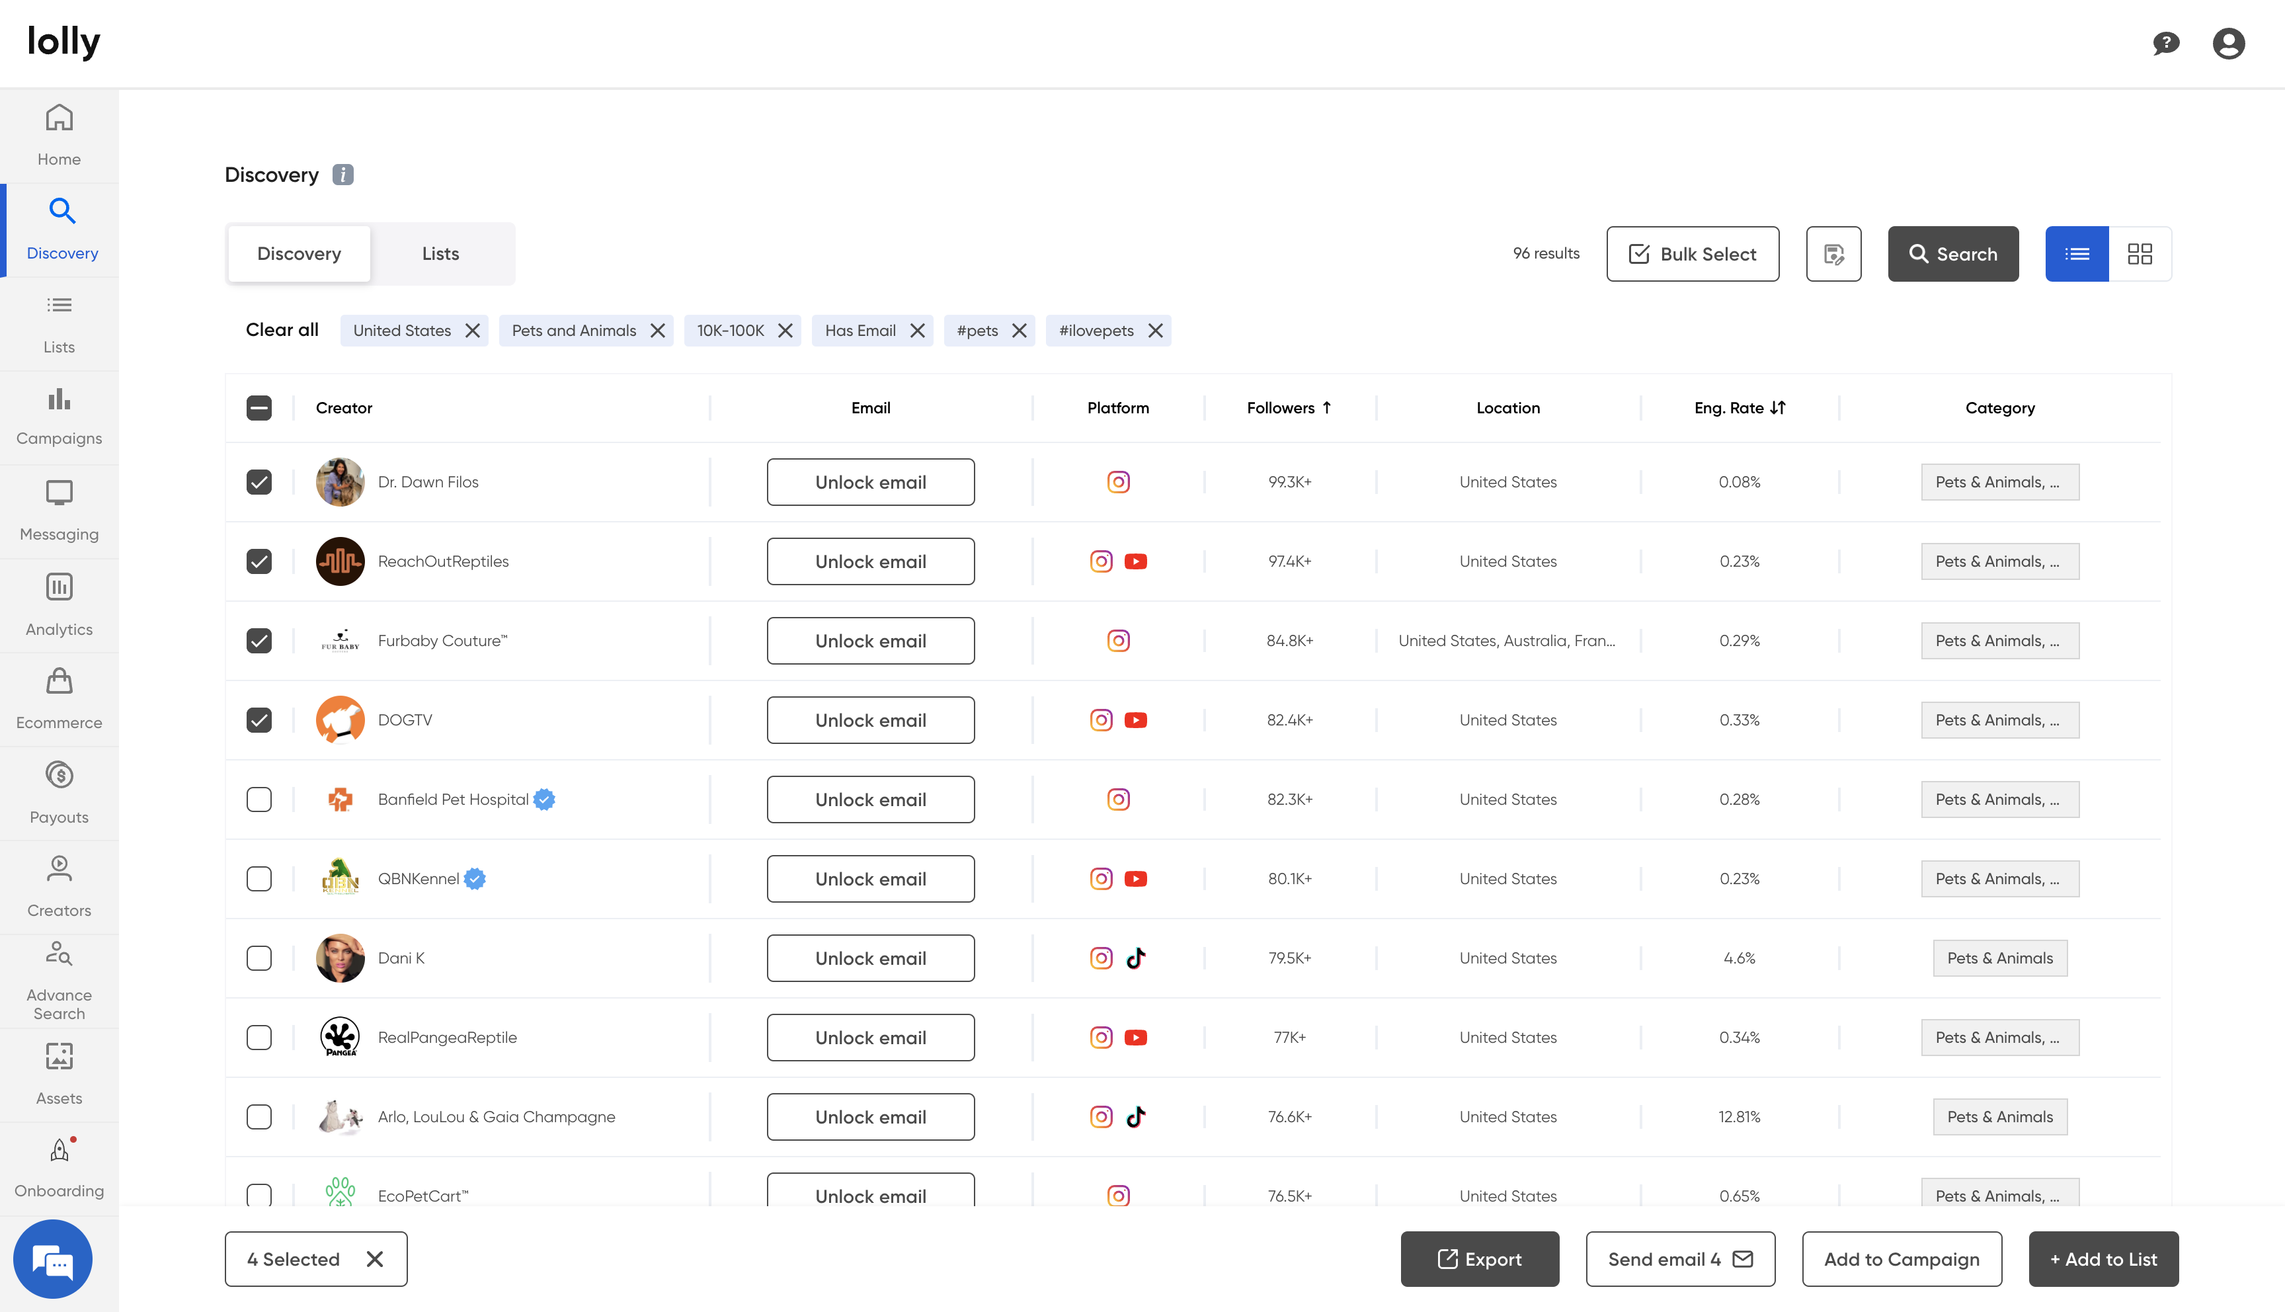
Task: Open RealPangeaReptile creator name
Action: [448, 1037]
